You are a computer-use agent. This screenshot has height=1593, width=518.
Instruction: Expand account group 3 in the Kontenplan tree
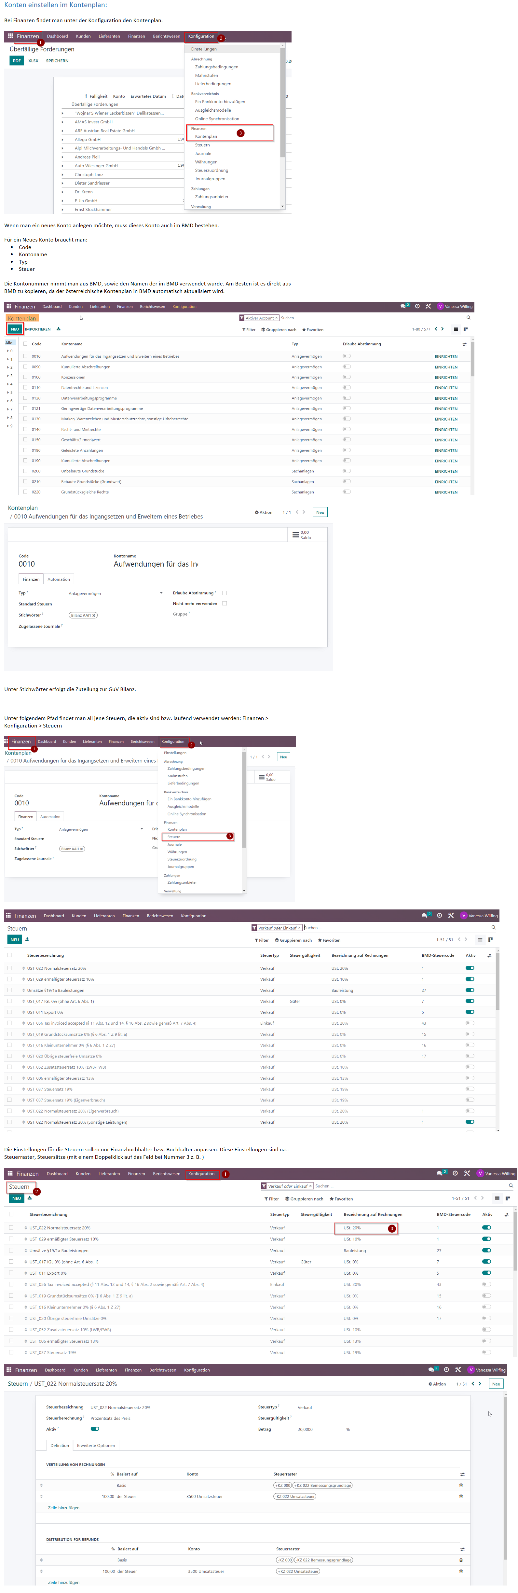click(x=9, y=376)
